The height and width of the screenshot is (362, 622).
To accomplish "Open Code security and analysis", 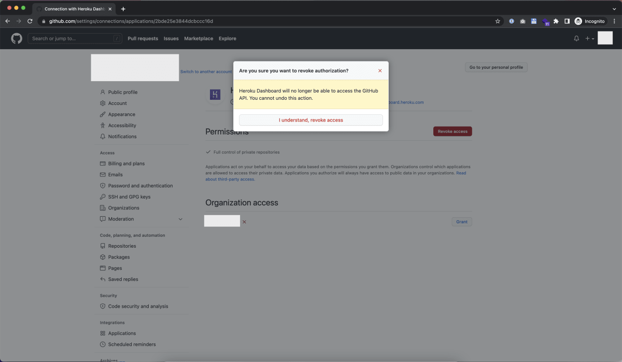I will click(138, 306).
